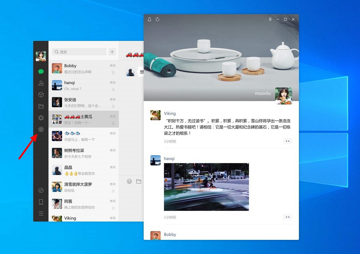The image size is (360, 254).
Task: Start a new chat with the plus button
Action: point(112,52)
